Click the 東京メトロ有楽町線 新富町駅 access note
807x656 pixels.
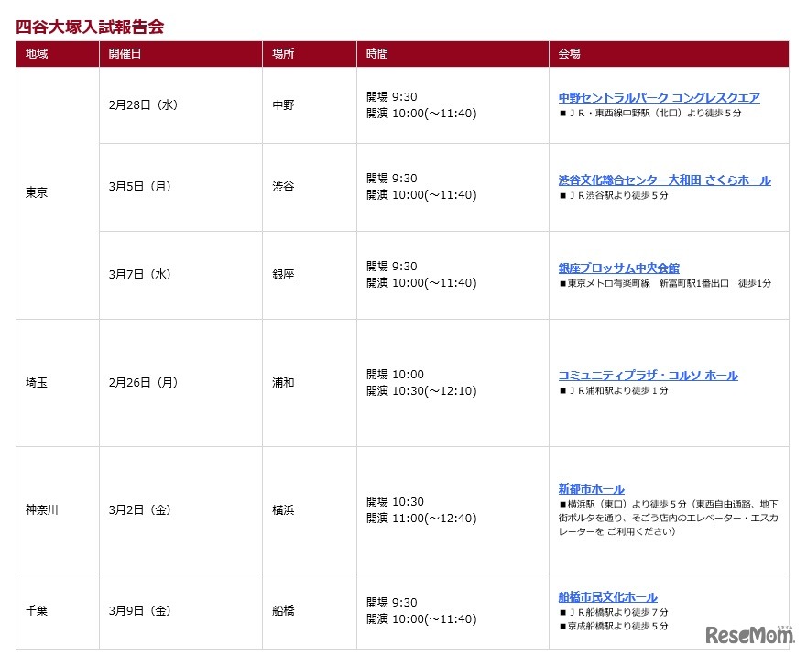point(665,283)
